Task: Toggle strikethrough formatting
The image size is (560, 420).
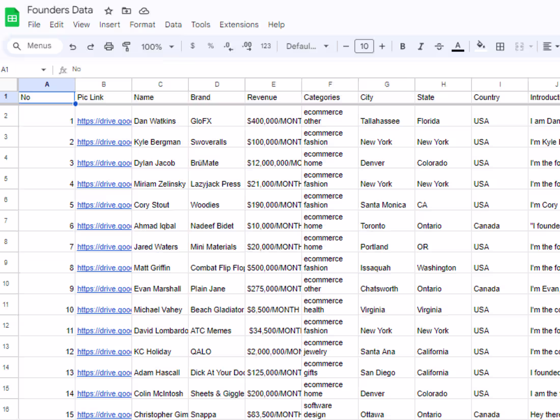Action: 439,46
